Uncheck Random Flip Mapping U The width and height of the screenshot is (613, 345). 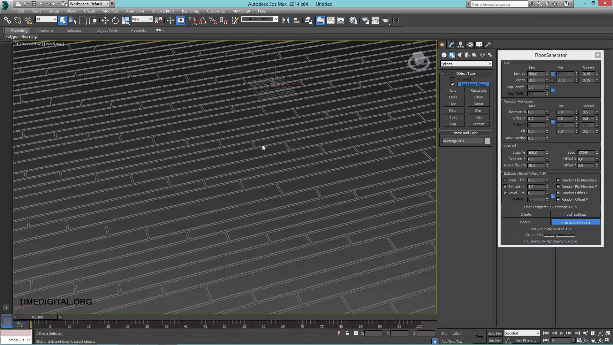coord(558,180)
